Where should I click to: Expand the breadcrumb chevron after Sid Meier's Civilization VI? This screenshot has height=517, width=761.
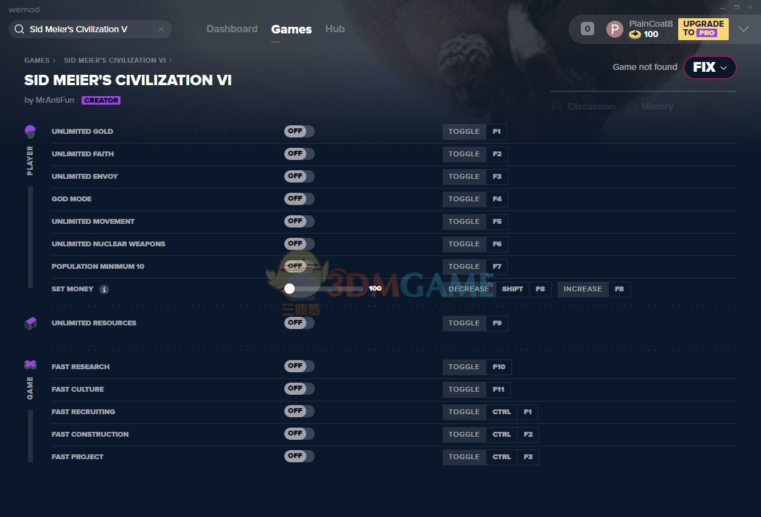[x=170, y=60]
